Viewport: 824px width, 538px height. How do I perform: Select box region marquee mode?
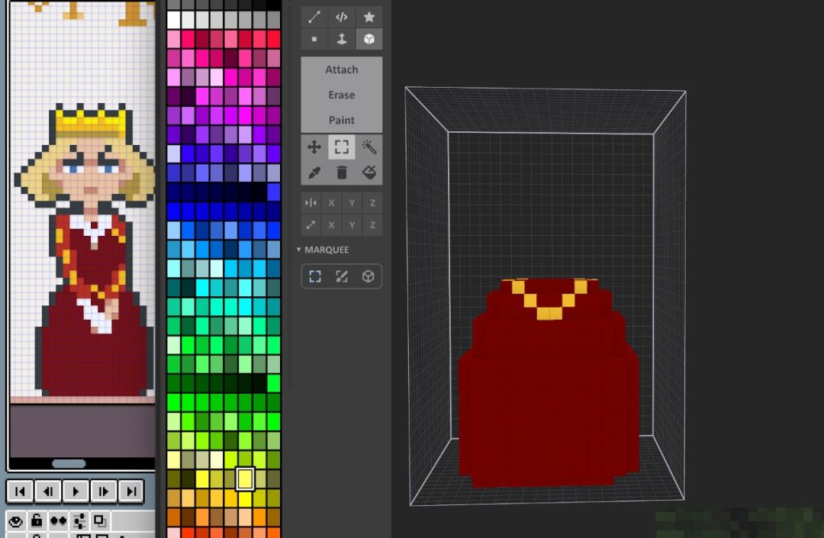tap(369, 276)
